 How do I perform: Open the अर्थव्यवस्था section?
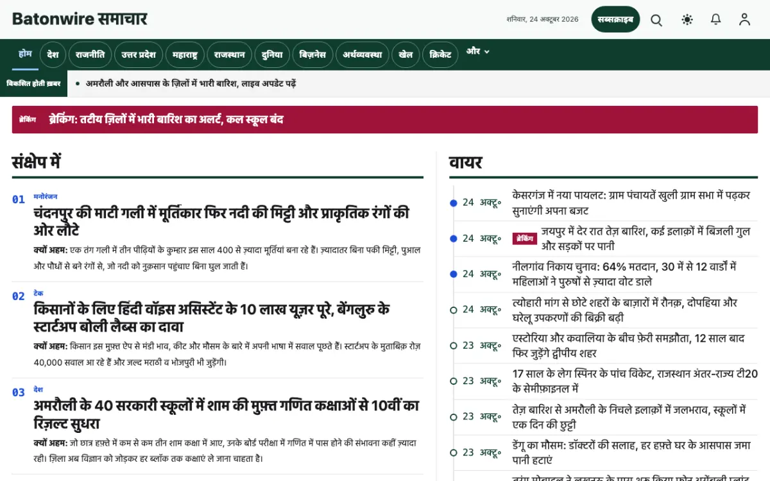pyautogui.click(x=362, y=55)
